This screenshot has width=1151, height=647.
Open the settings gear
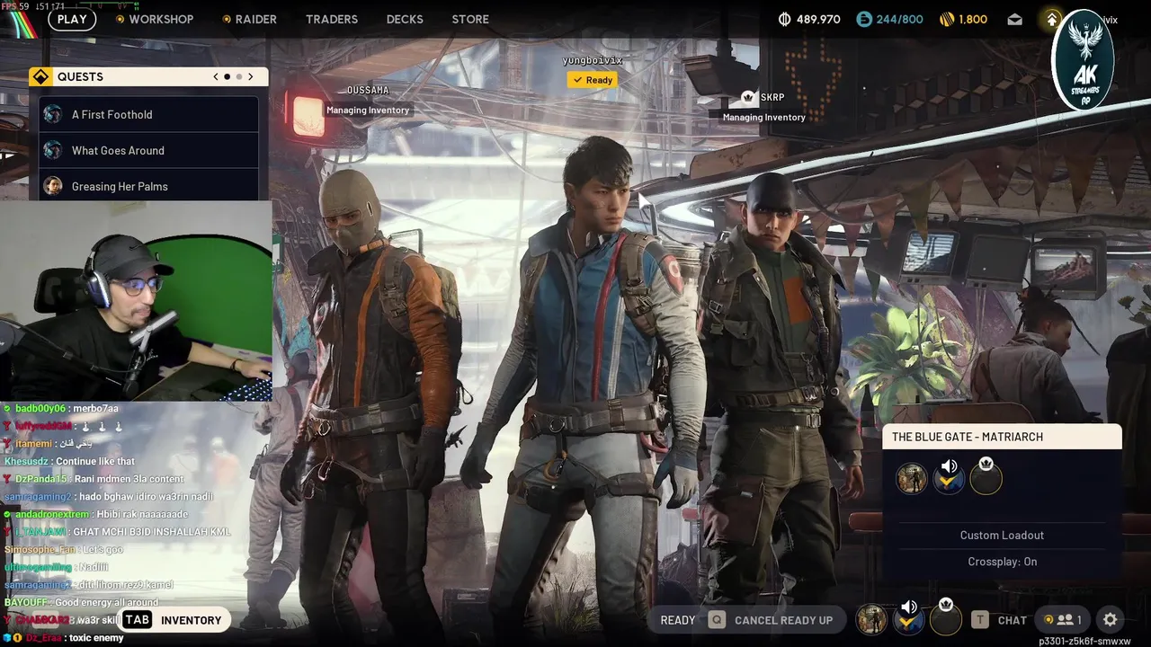pyautogui.click(x=1111, y=620)
